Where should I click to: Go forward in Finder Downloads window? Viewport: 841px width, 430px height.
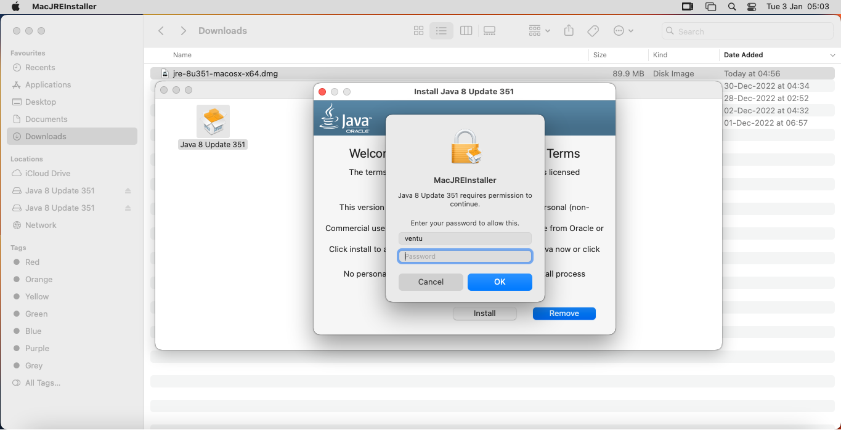pyautogui.click(x=183, y=31)
